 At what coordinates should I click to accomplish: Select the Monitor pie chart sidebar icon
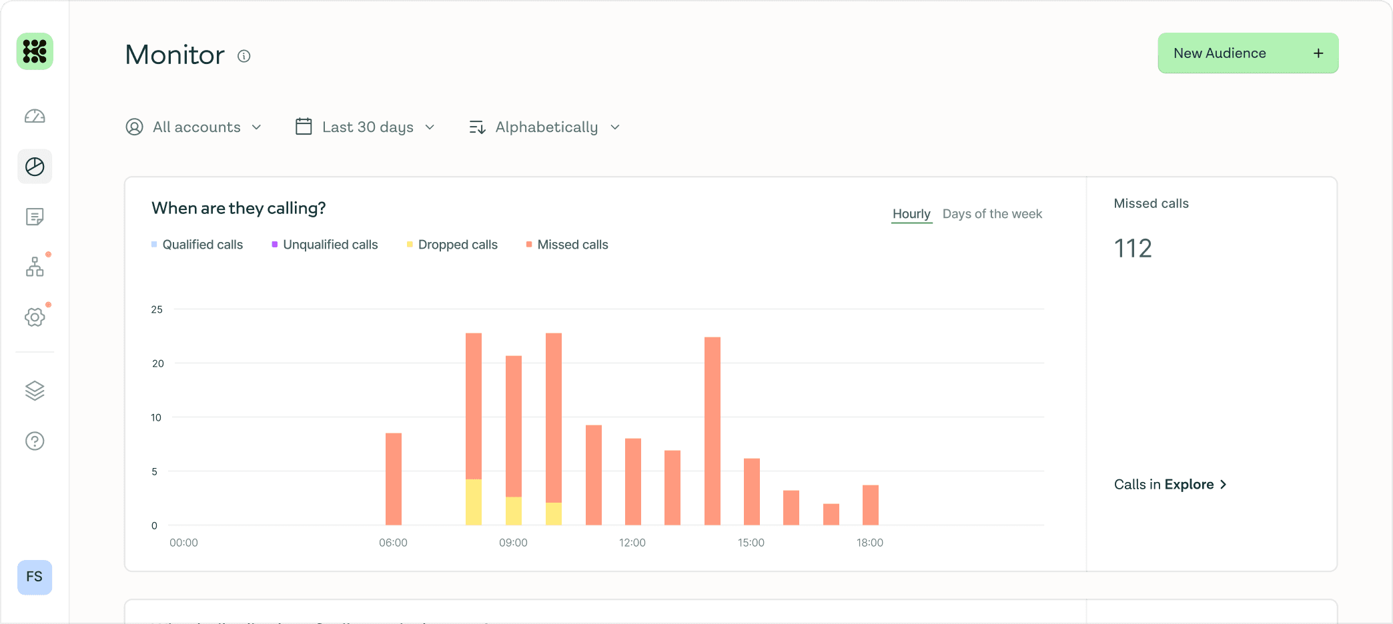[x=35, y=167]
